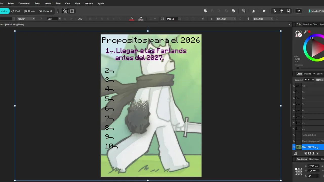
Task: Open the Trazado panel tab
Action: (x=307, y=74)
